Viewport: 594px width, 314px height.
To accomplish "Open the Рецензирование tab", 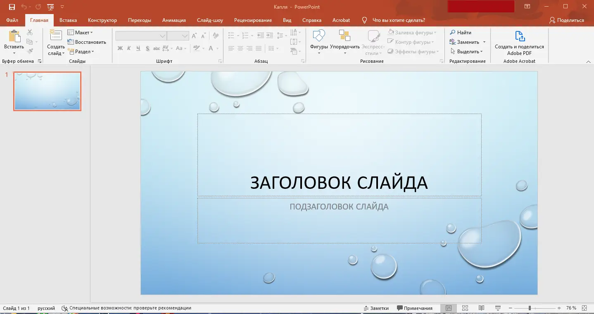I will (x=253, y=20).
